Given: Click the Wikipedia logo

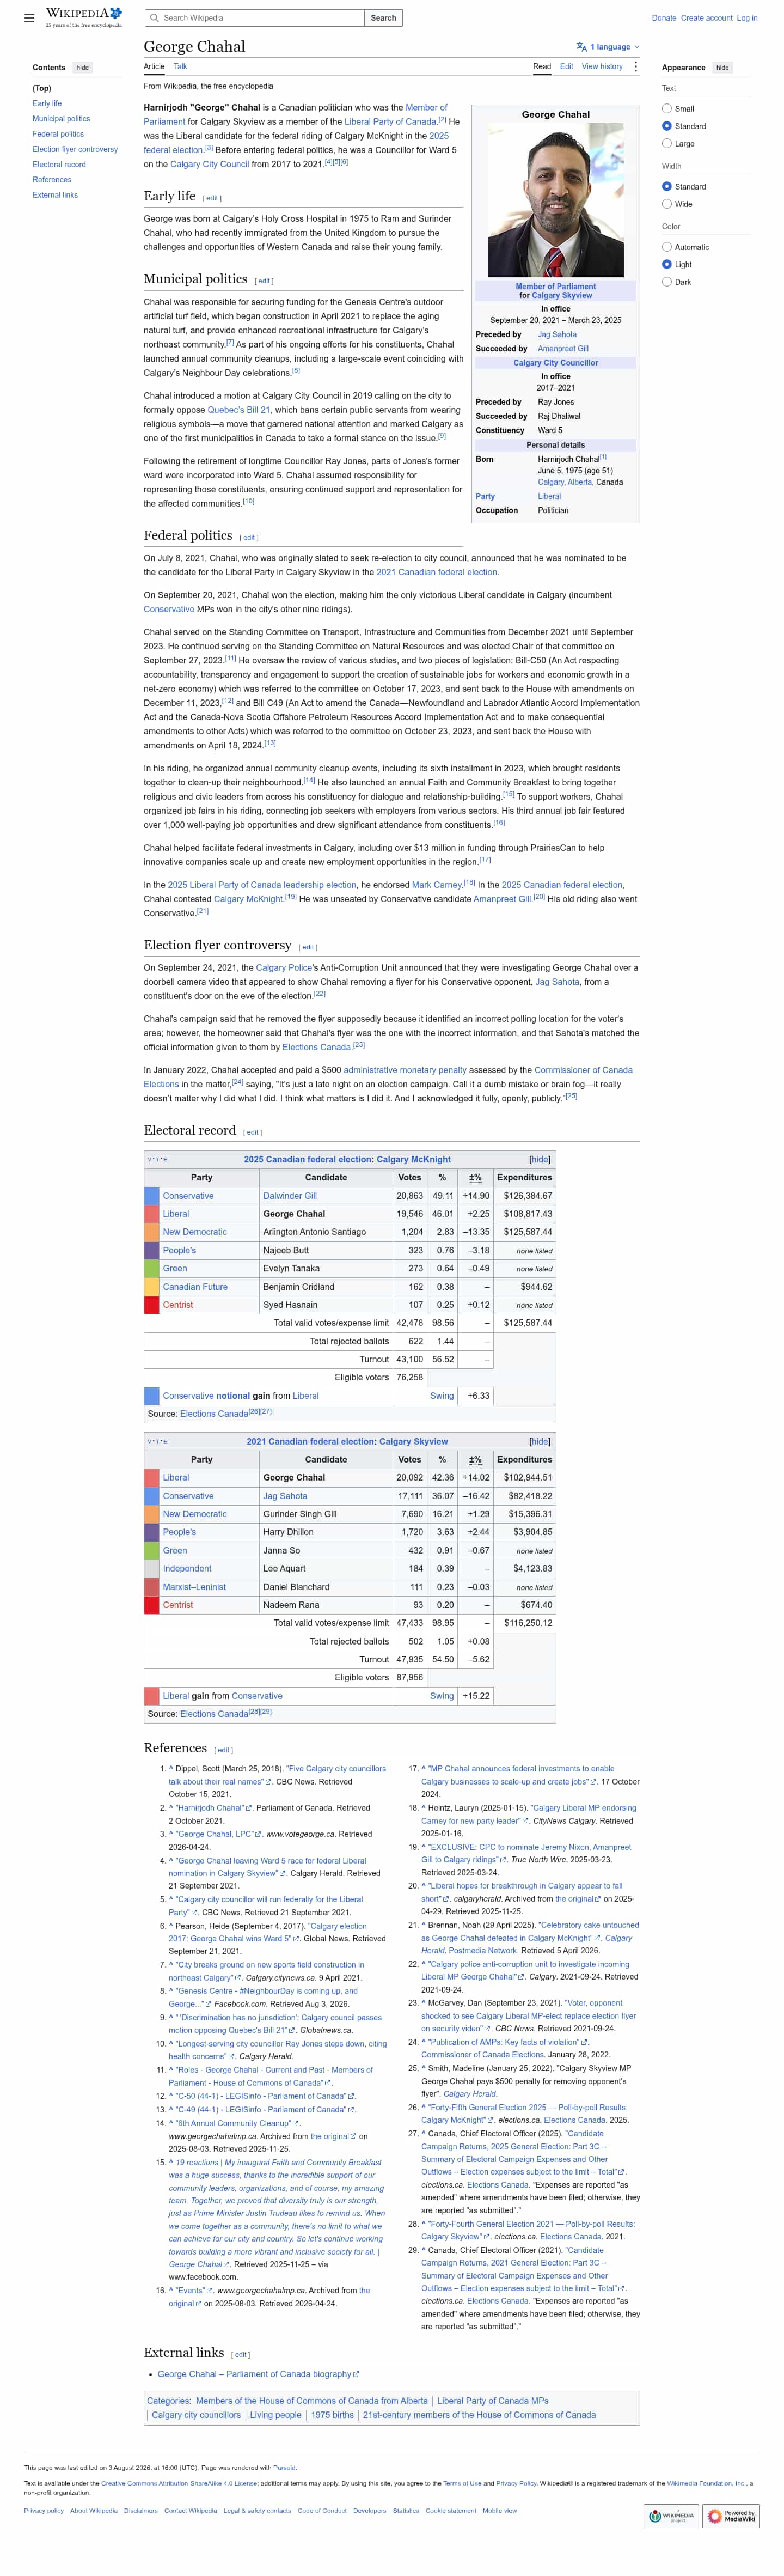Looking at the screenshot, I should coord(84,17).
